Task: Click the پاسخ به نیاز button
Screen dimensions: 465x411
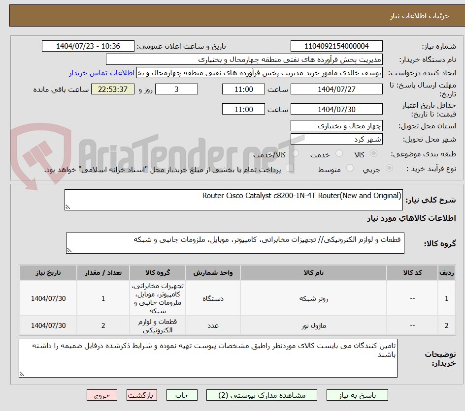Action: pyautogui.click(x=356, y=395)
